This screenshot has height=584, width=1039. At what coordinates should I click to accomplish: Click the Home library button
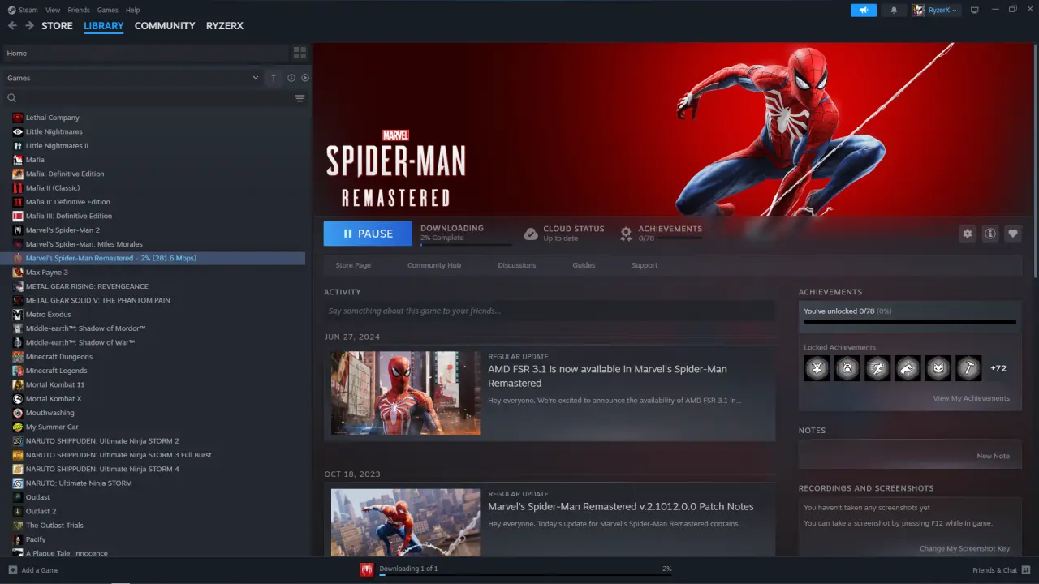(144, 53)
